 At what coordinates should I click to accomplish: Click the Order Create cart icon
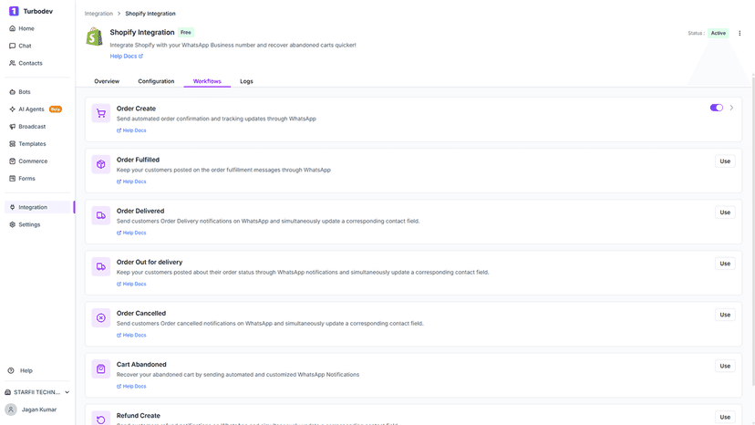coord(100,113)
